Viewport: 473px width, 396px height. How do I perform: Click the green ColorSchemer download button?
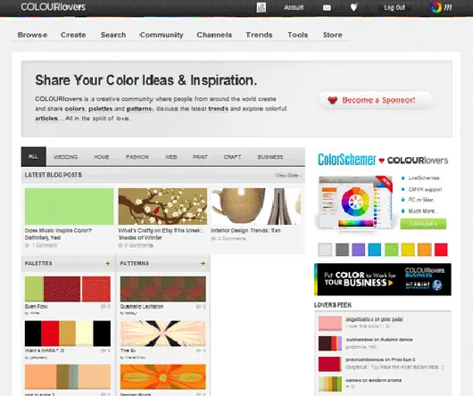(423, 224)
